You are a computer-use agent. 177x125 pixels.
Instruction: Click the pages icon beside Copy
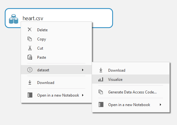30,39
